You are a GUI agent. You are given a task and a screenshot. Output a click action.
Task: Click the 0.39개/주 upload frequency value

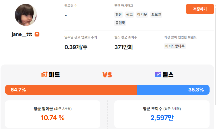point(76,47)
